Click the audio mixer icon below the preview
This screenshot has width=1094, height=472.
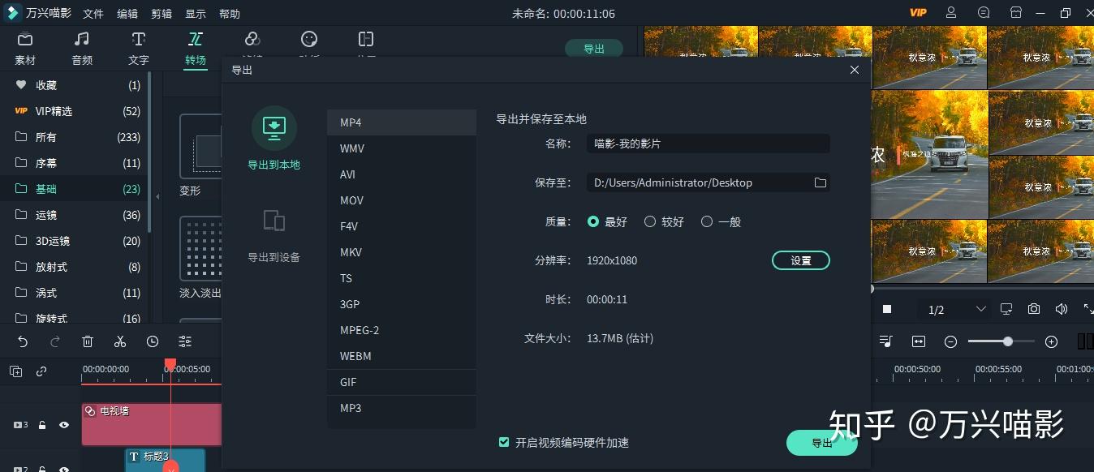coord(887,341)
